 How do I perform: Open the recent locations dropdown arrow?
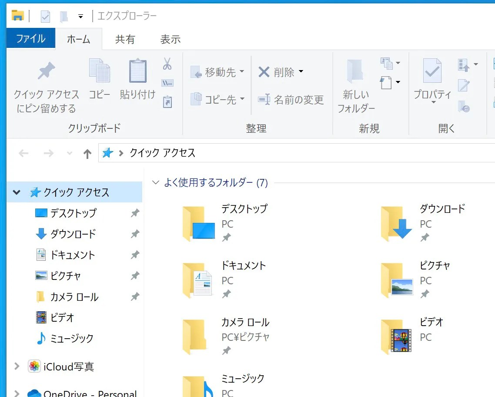click(x=70, y=154)
